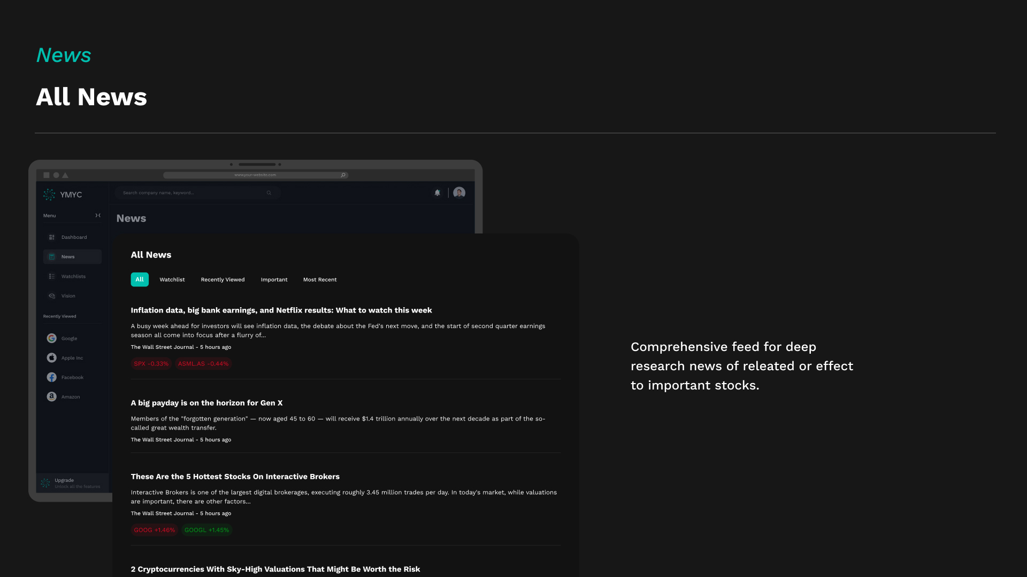
Task: Click the GOOGL +1.45% ticker tag
Action: 206,530
